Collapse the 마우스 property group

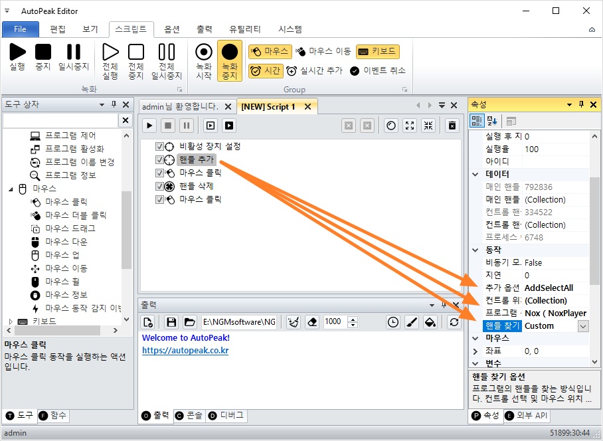tap(475, 338)
